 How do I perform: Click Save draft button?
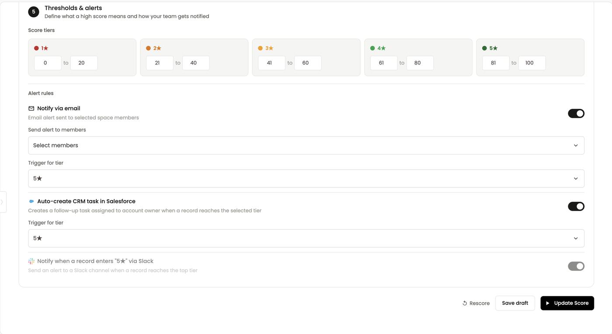click(515, 303)
